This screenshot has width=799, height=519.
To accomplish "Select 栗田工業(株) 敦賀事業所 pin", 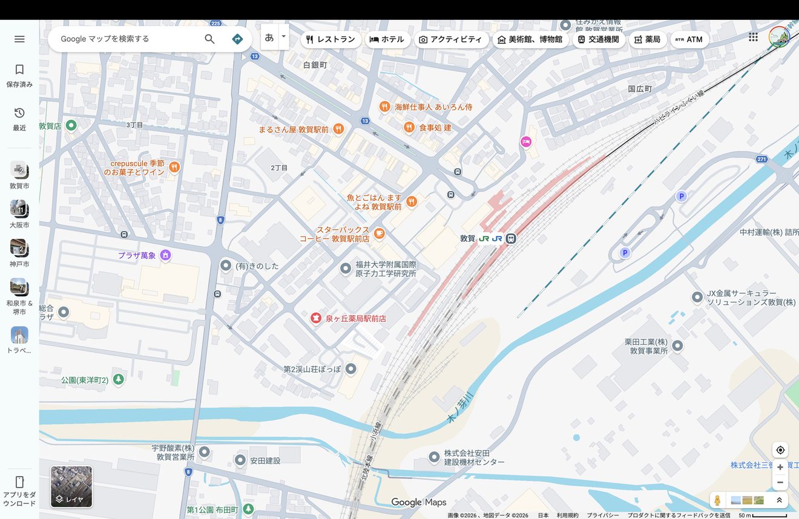I will (x=678, y=346).
